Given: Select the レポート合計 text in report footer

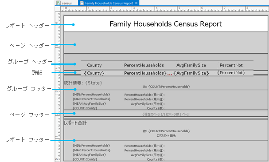Looking at the screenshot, I should (75, 123).
